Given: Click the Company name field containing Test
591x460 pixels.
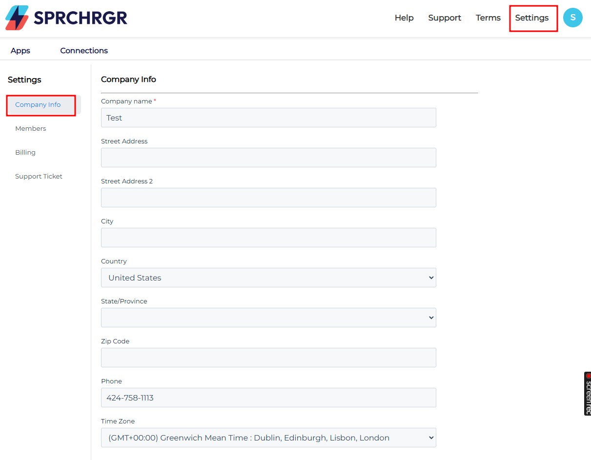Looking at the screenshot, I should [268, 118].
